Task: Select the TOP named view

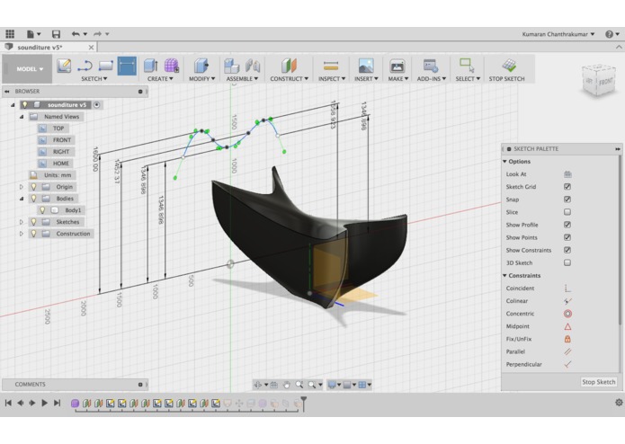Action: tap(58, 129)
